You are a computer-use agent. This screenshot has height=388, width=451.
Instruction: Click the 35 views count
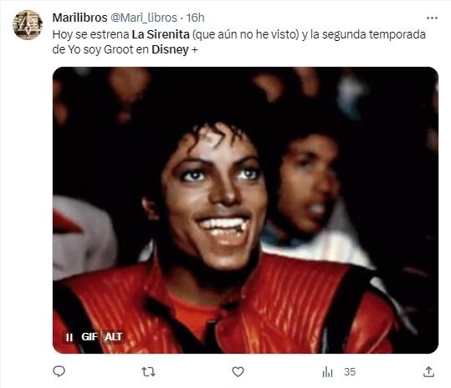click(x=350, y=372)
